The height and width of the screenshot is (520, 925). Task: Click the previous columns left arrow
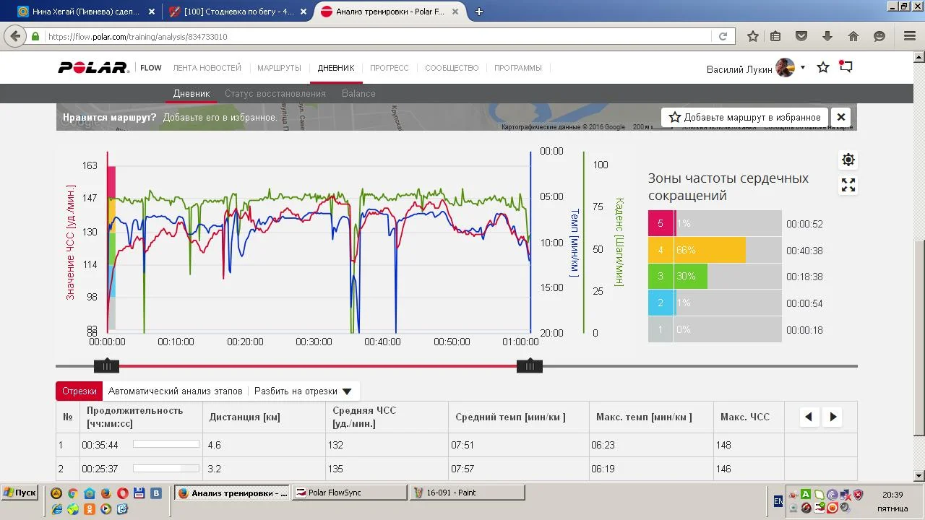coord(809,417)
